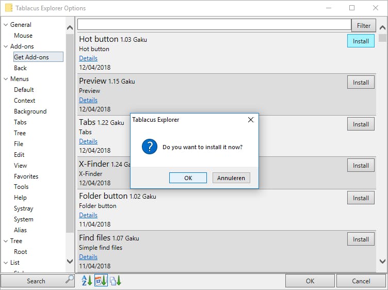Click the add-ons list scroll up arrow

tap(382, 27)
